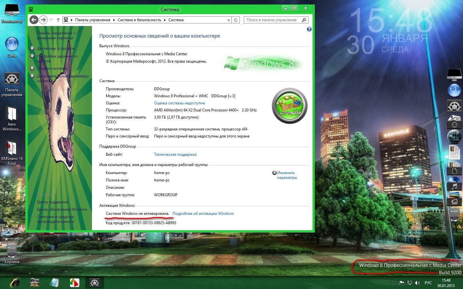
Task: Click the Поиск в панели управления field
Action: pyautogui.click(x=272, y=20)
